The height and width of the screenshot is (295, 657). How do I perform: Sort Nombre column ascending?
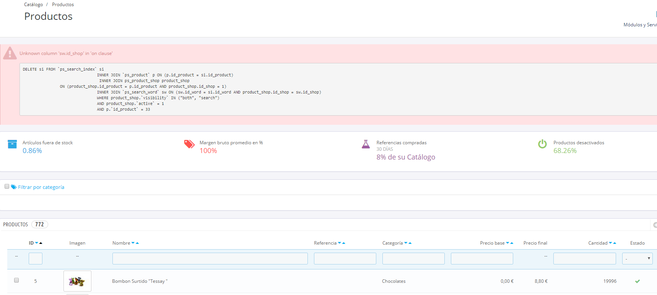(137, 243)
